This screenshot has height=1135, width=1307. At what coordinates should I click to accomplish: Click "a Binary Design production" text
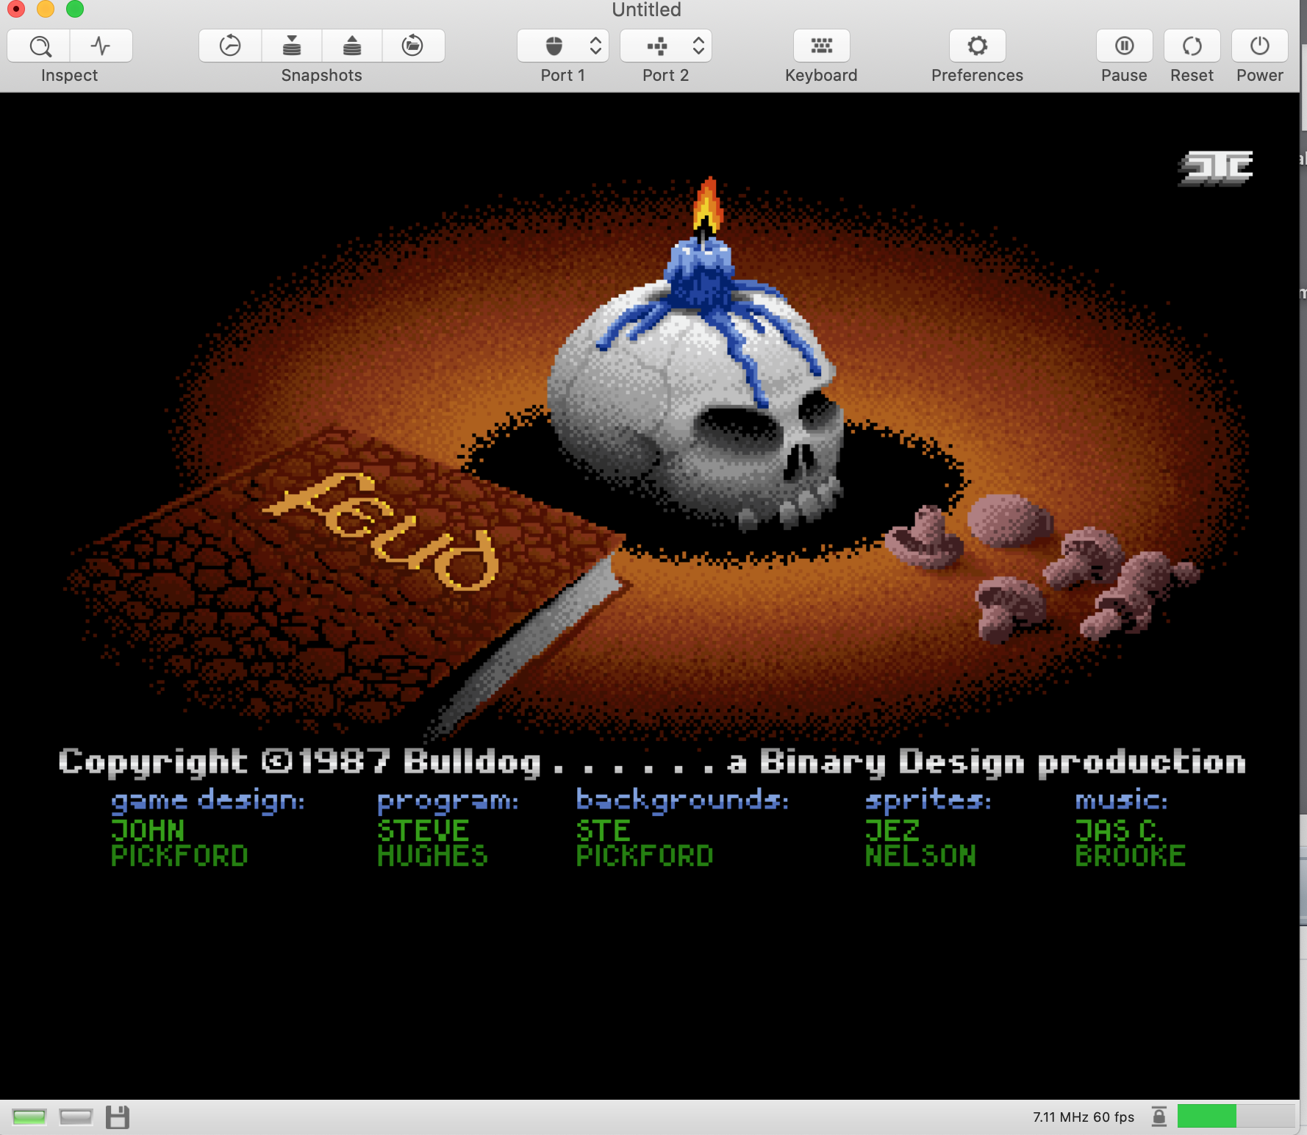987,762
